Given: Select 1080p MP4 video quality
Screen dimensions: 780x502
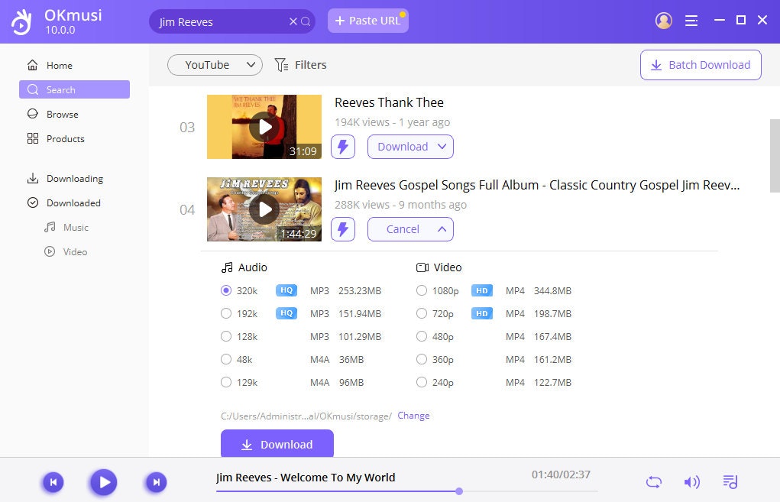Looking at the screenshot, I should (x=422, y=290).
